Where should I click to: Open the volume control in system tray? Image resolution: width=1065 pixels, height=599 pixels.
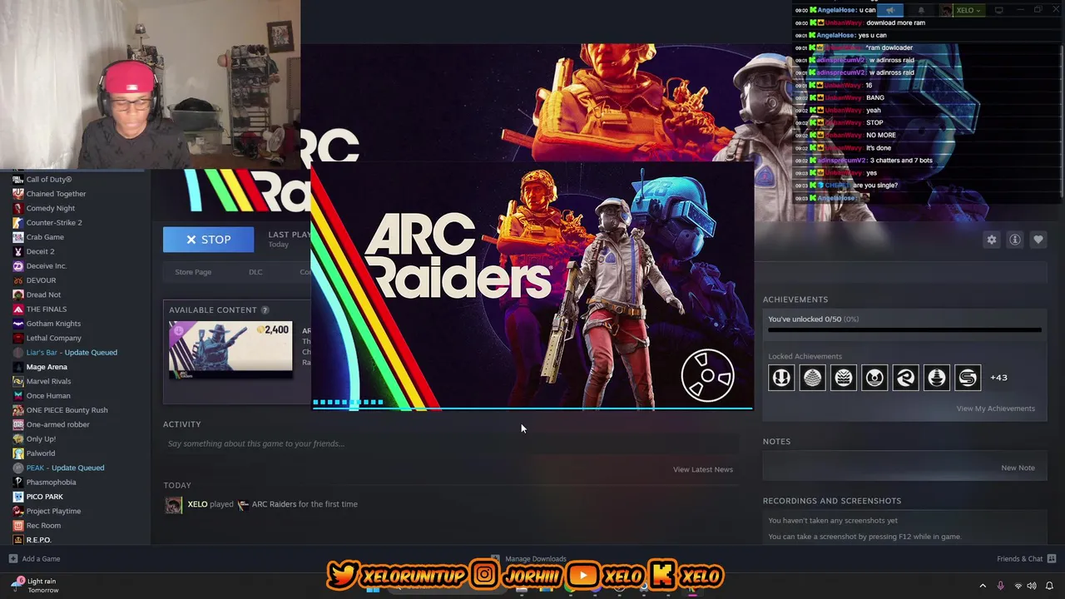click(1032, 587)
